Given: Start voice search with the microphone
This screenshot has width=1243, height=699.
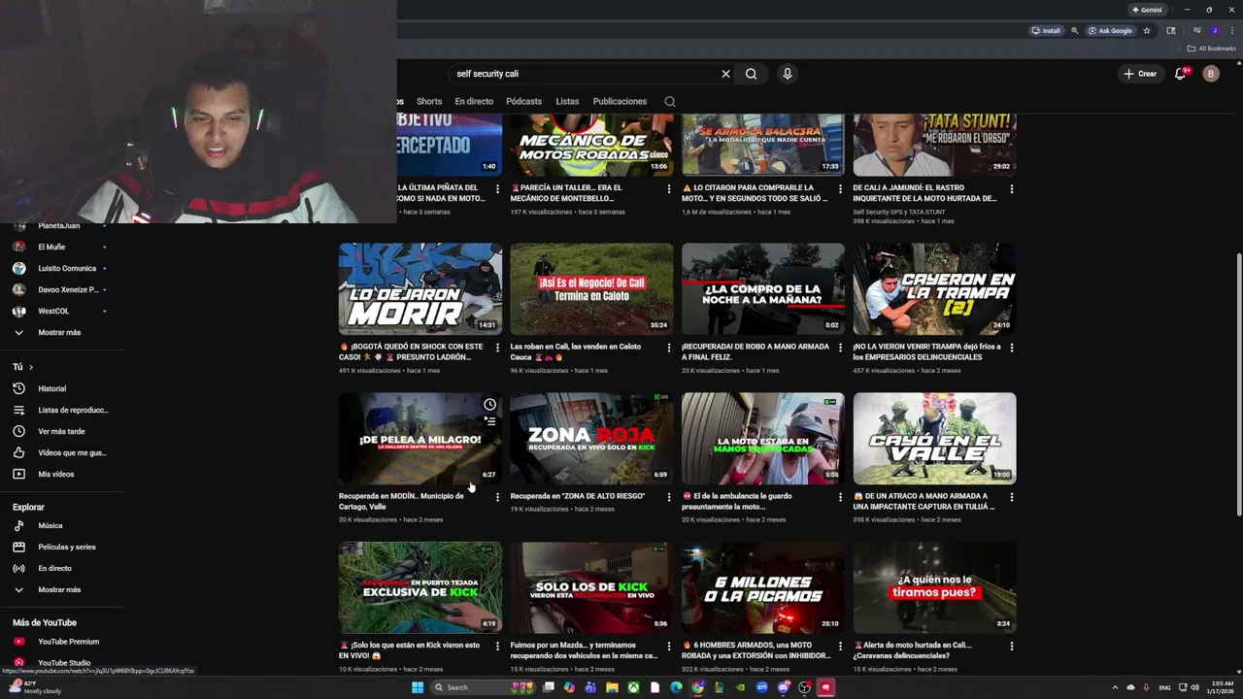Looking at the screenshot, I should (788, 74).
